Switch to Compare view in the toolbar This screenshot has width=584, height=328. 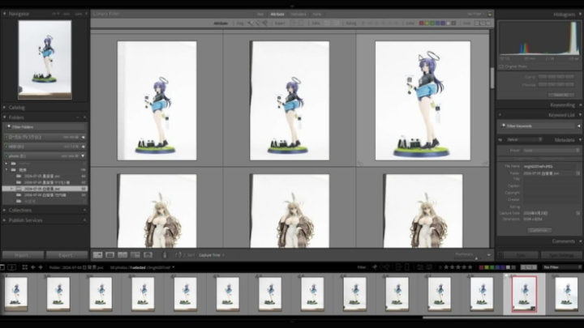pyautogui.click(x=122, y=255)
